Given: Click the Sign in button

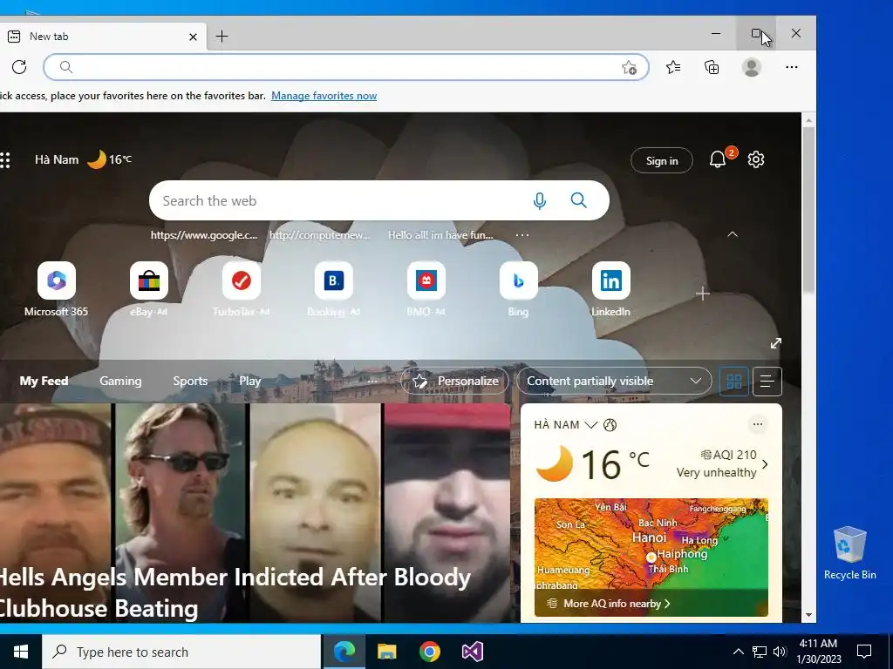Looking at the screenshot, I should [x=662, y=160].
